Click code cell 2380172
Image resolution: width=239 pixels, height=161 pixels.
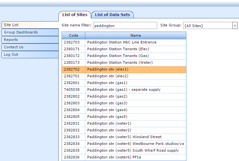(x=73, y=56)
